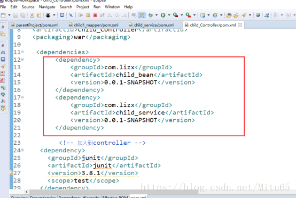
Task: Click the Save icon
Action: 15,15
